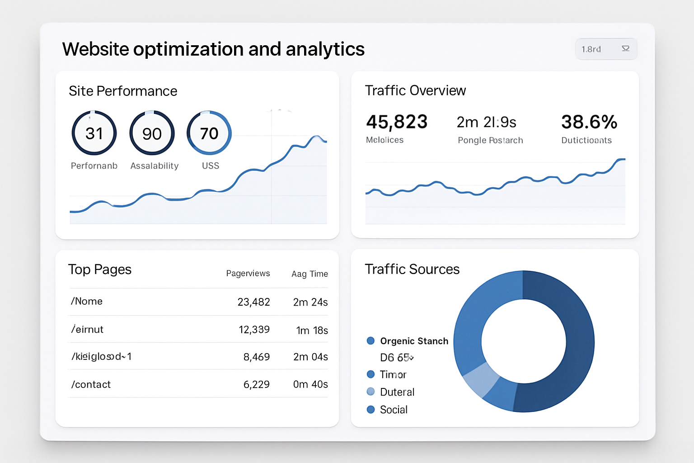This screenshot has width=694, height=463.
Task: Click the Duteral legend dot
Action: point(370,392)
